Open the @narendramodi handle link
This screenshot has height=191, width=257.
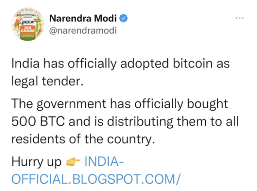tap(83, 31)
